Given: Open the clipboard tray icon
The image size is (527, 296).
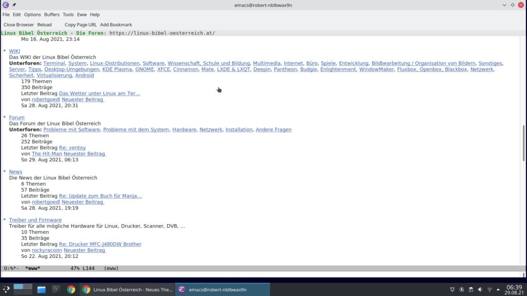Looking at the screenshot, I should point(471,289).
